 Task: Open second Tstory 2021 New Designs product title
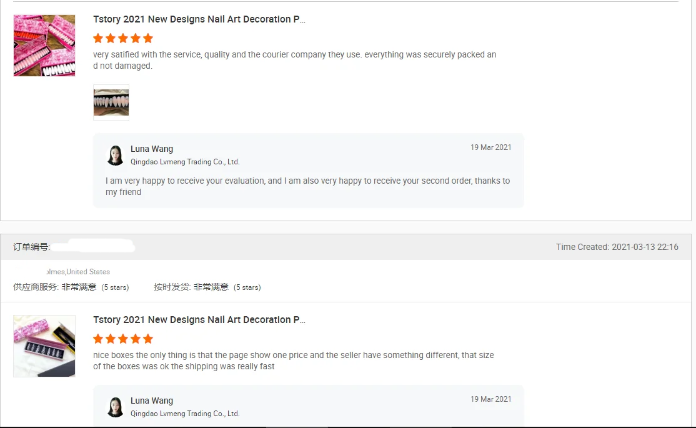tap(199, 320)
